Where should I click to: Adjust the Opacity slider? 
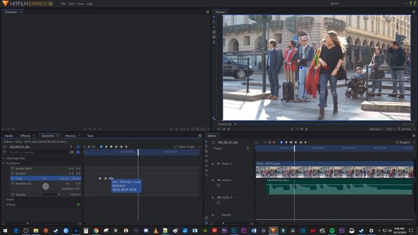point(51,195)
